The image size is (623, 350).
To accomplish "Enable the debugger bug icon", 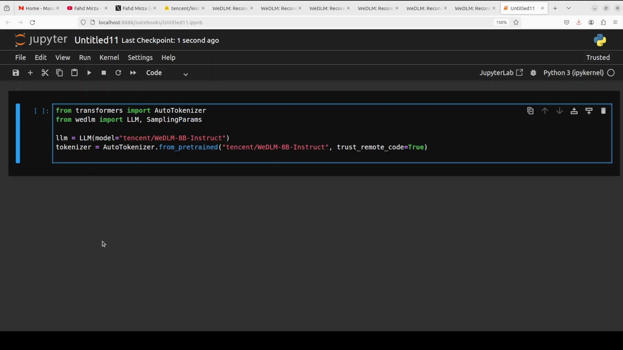I will point(533,73).
